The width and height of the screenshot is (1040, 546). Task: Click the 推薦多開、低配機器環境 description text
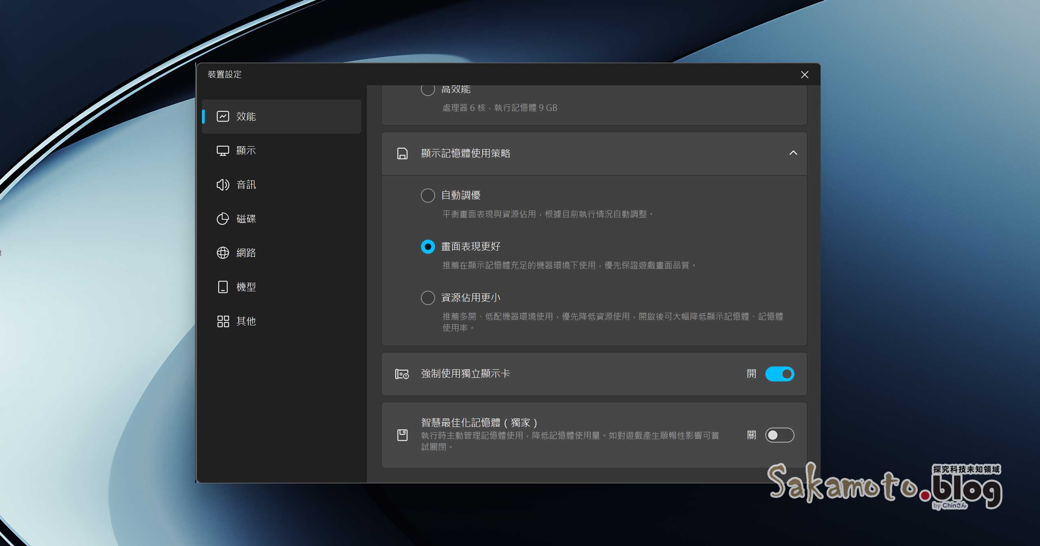click(613, 322)
